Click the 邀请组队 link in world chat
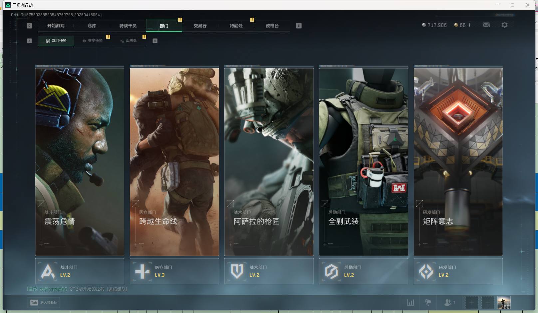The height and width of the screenshot is (313, 538). [x=117, y=289]
